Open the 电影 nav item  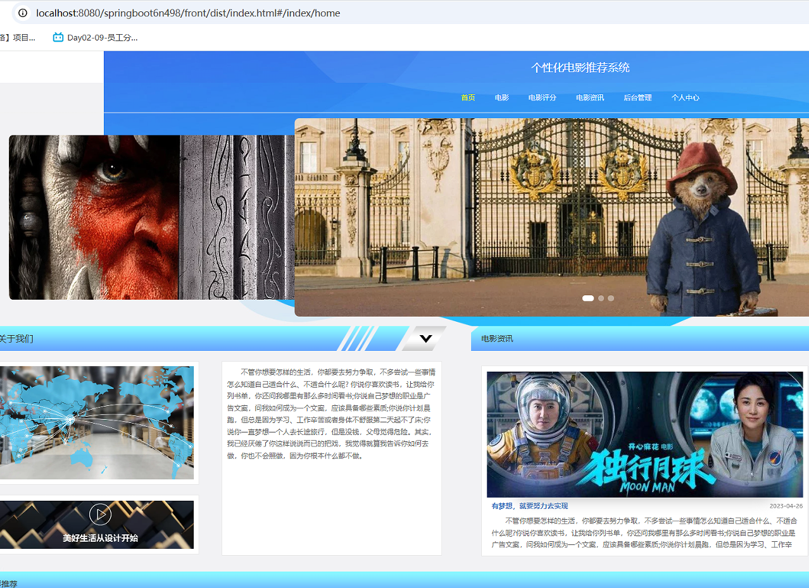pos(502,97)
